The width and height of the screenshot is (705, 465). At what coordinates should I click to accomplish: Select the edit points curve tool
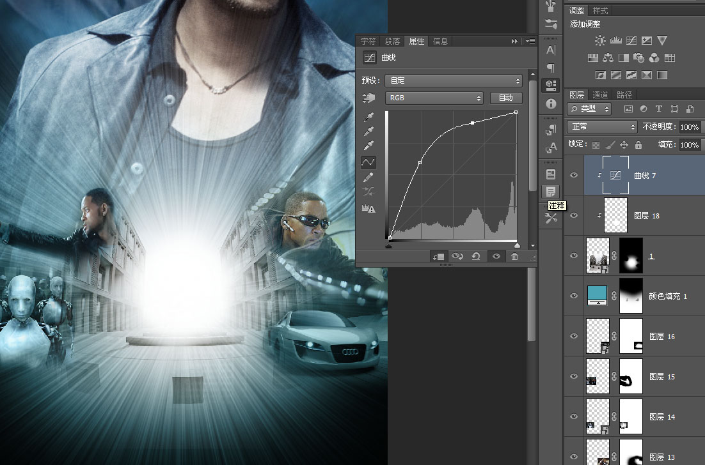click(368, 162)
